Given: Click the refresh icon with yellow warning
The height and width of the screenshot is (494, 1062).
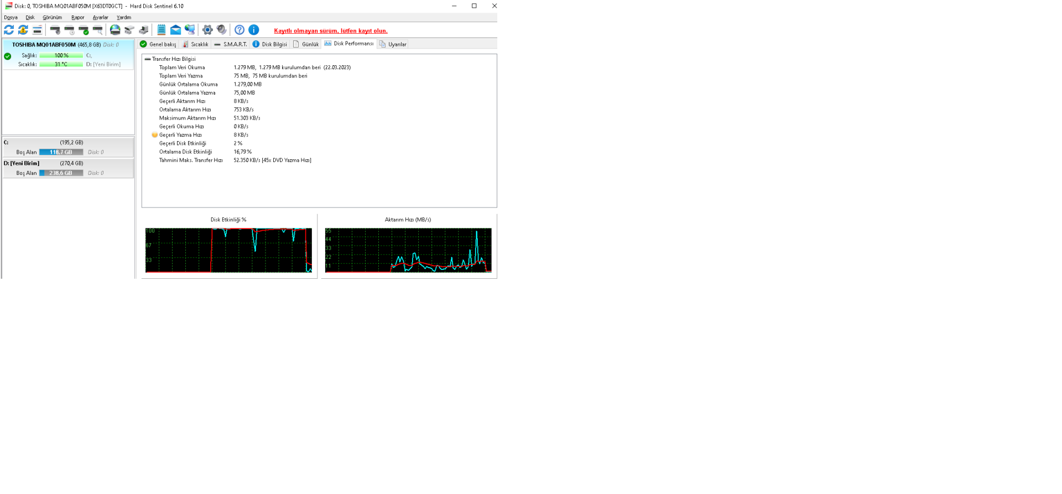Looking at the screenshot, I should [23, 30].
